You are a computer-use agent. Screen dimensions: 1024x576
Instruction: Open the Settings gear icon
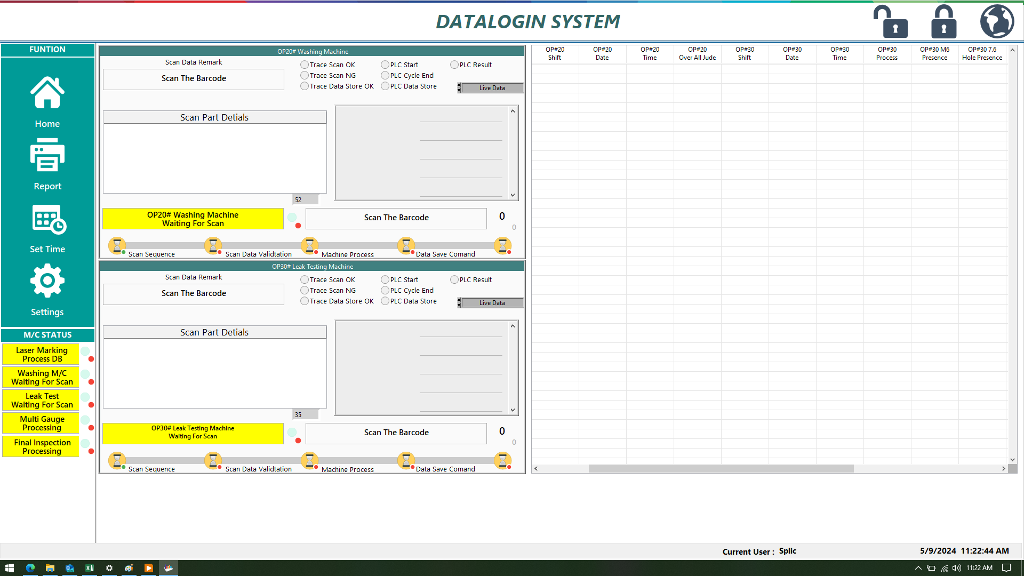pyautogui.click(x=47, y=281)
